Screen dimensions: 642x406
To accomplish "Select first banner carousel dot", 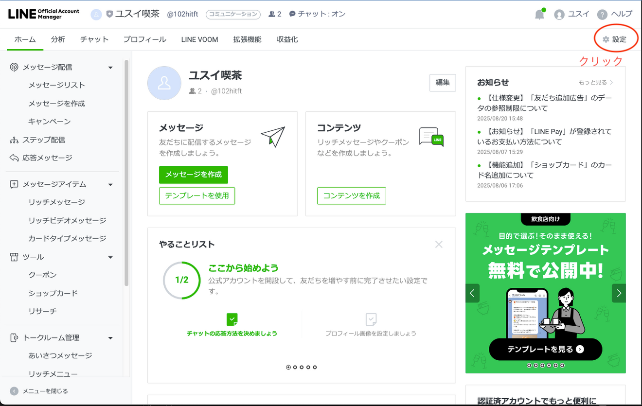I will coord(529,365).
